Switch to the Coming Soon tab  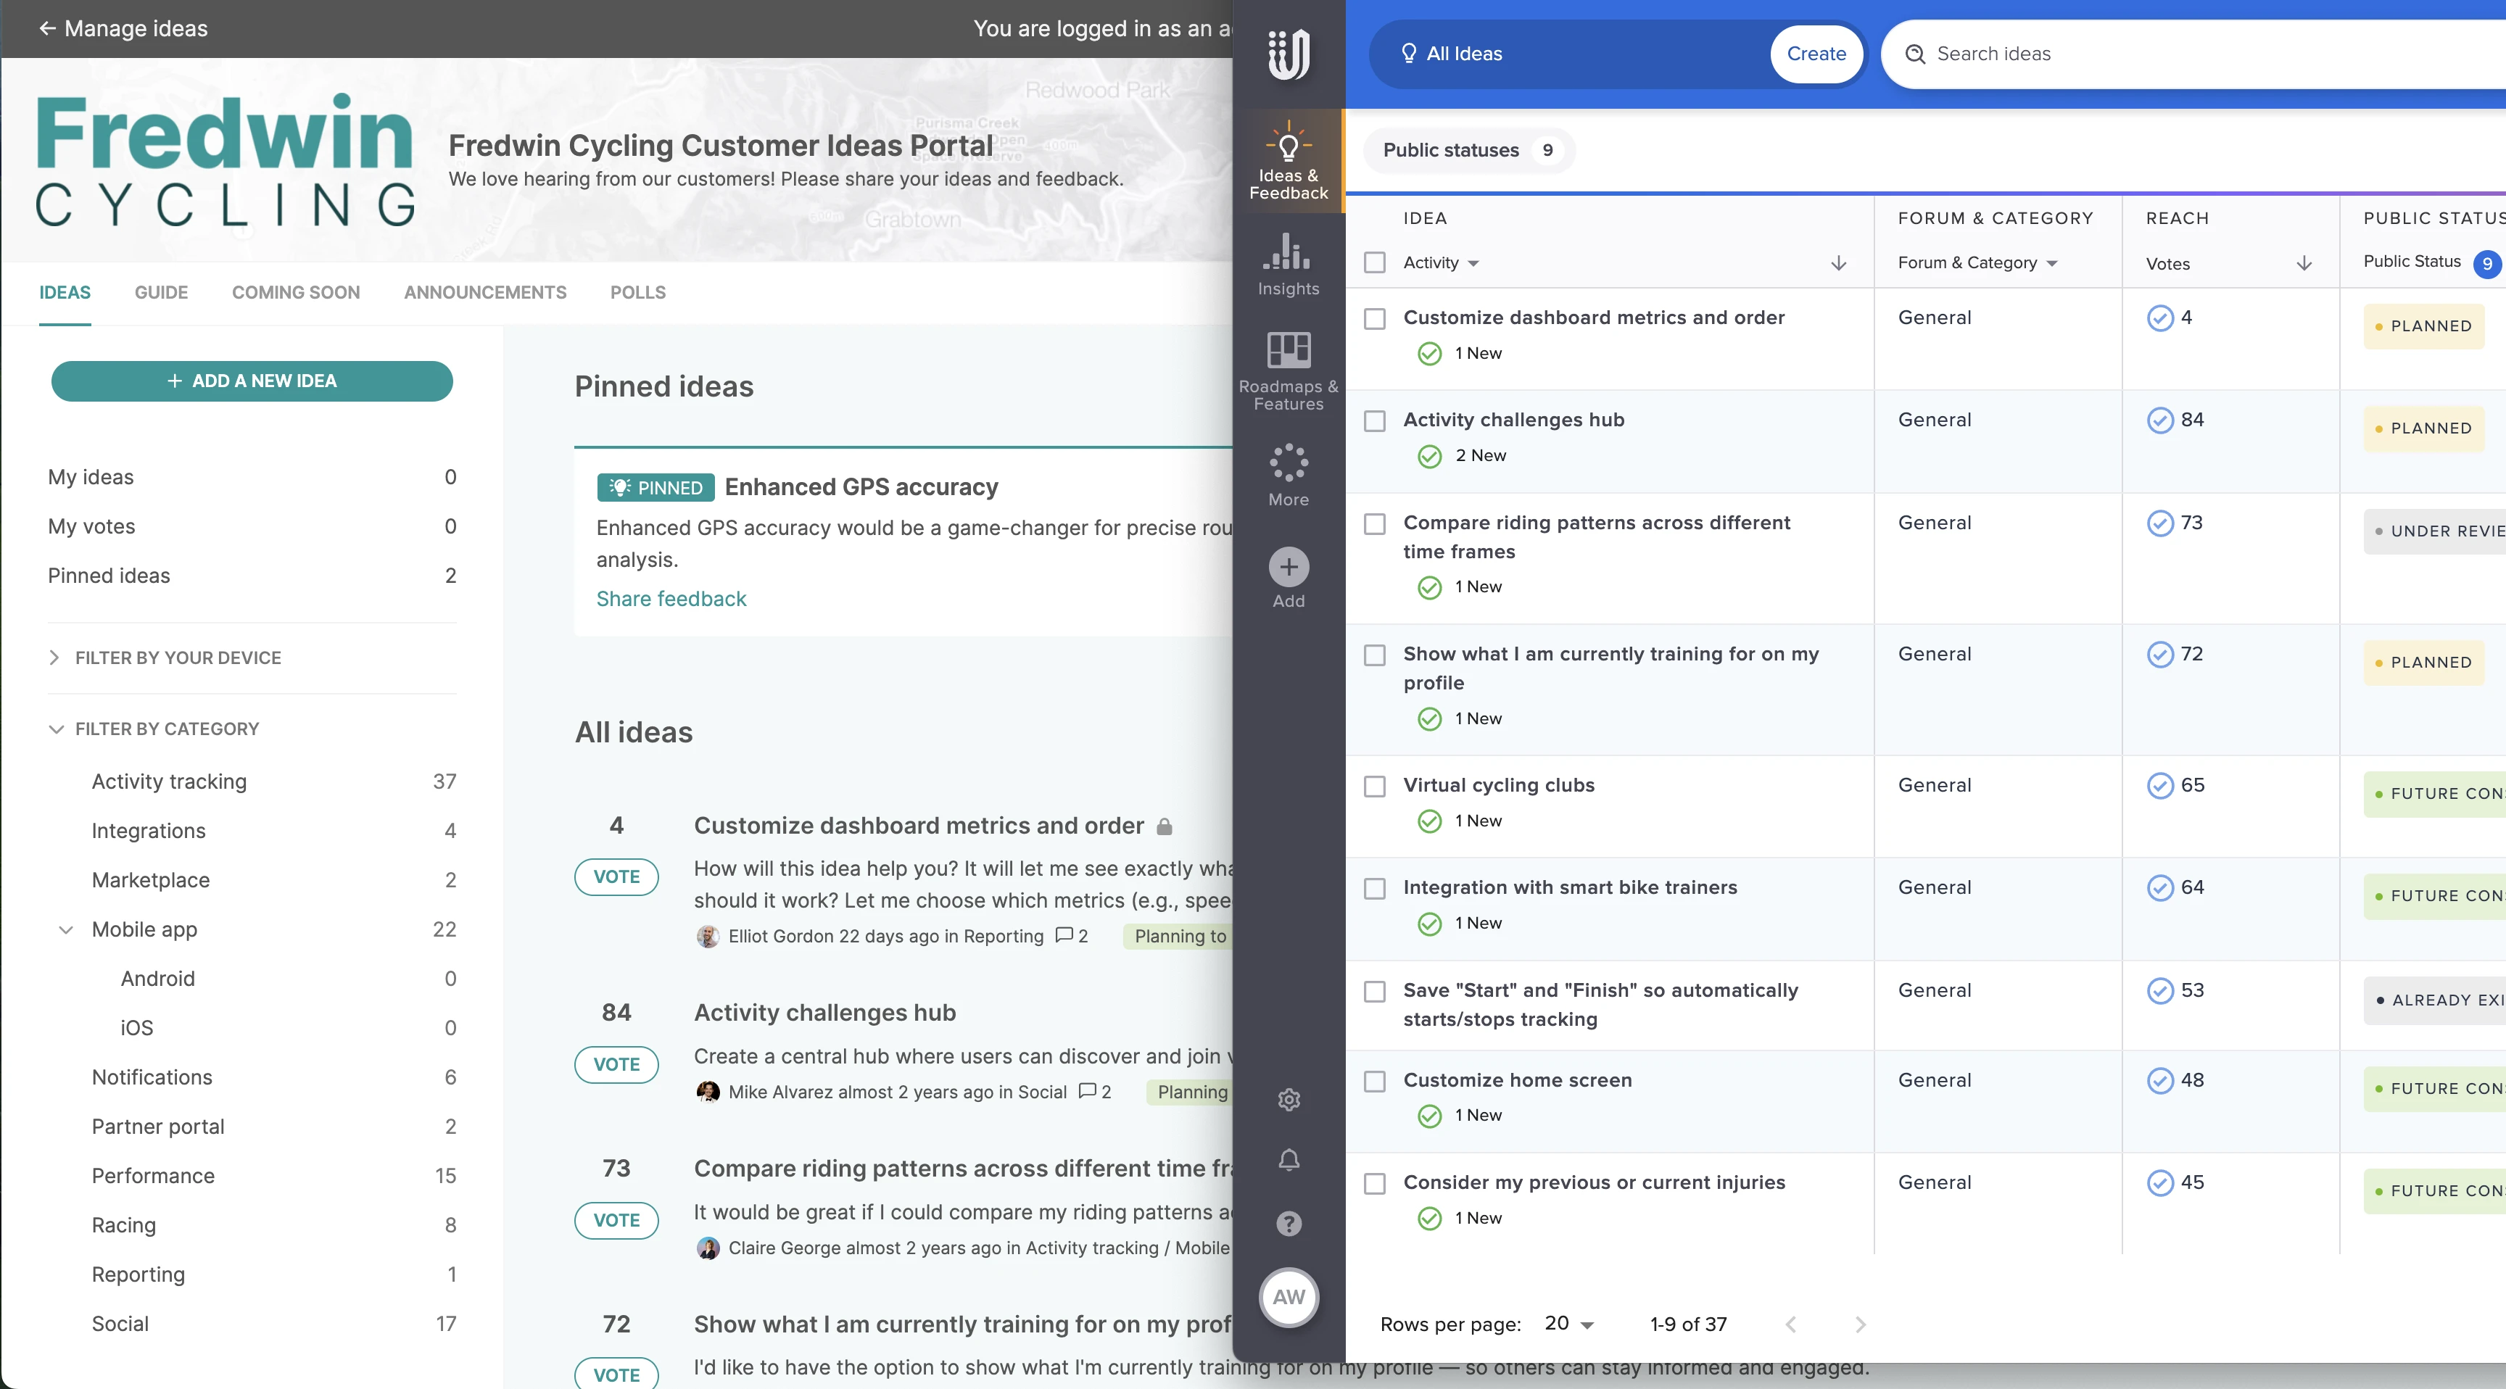(x=296, y=292)
